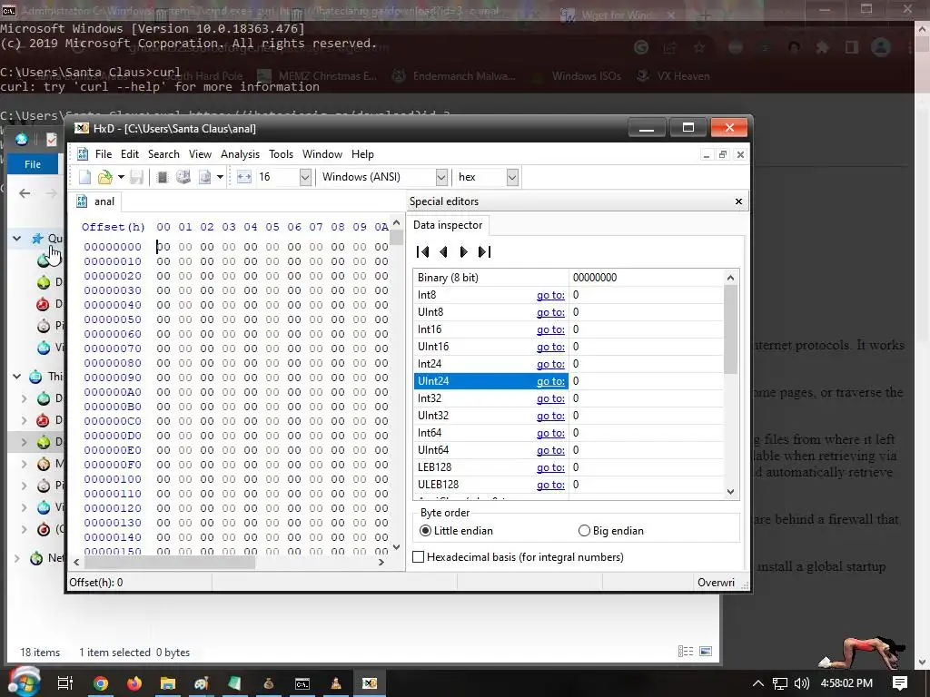
Task: Click the Open main memory chip icon
Action: pos(162,177)
